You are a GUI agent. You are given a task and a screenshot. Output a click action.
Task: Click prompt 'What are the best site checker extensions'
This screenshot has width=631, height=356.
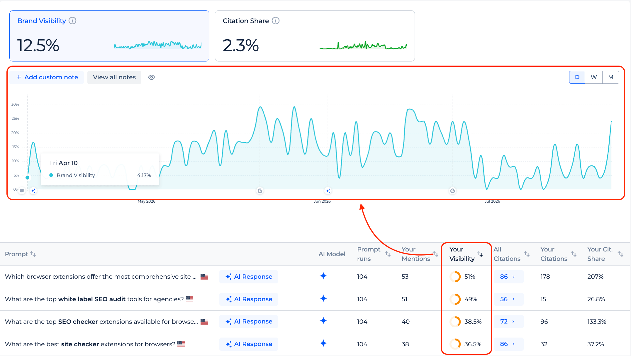coord(90,344)
